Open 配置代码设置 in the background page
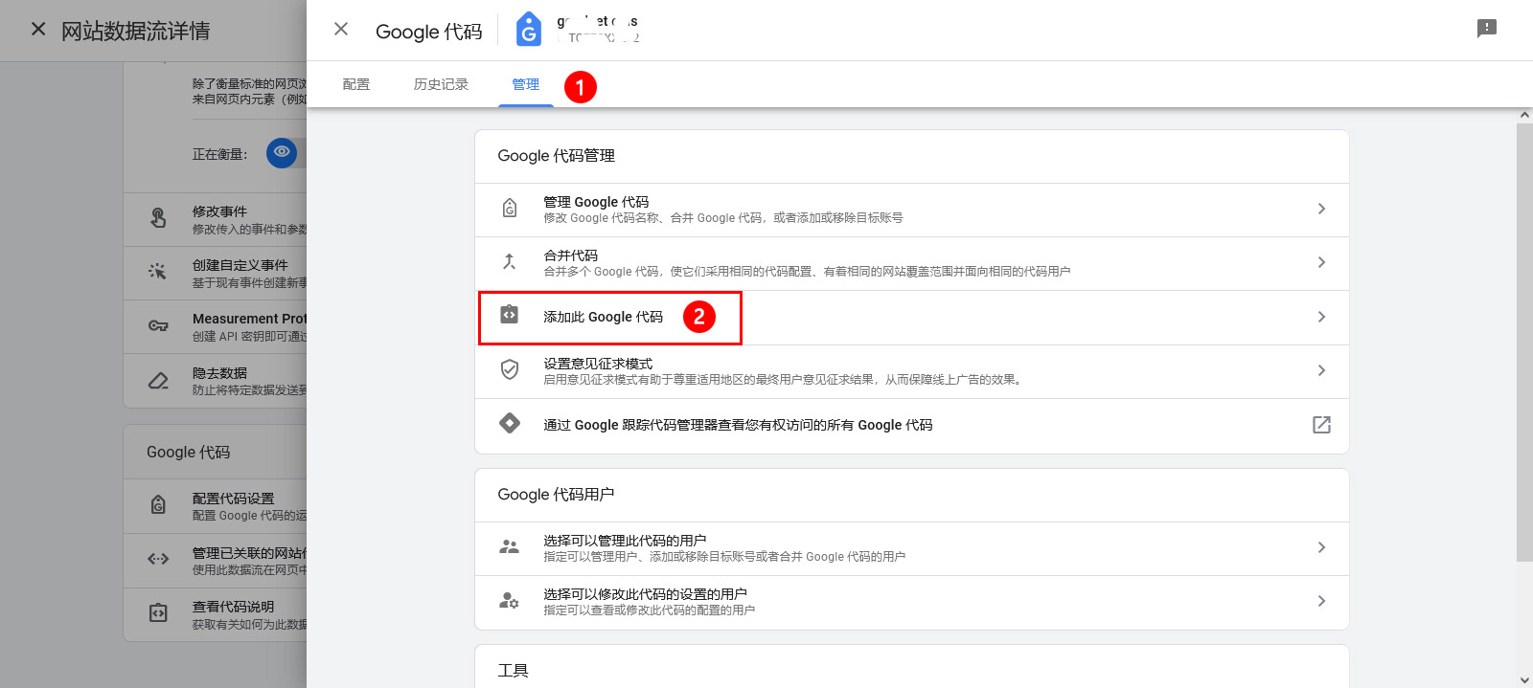 tap(216, 506)
